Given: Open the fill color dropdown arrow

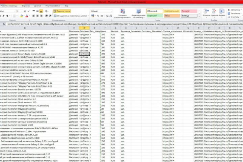Looking at the screenshot, I should coord(24,16).
